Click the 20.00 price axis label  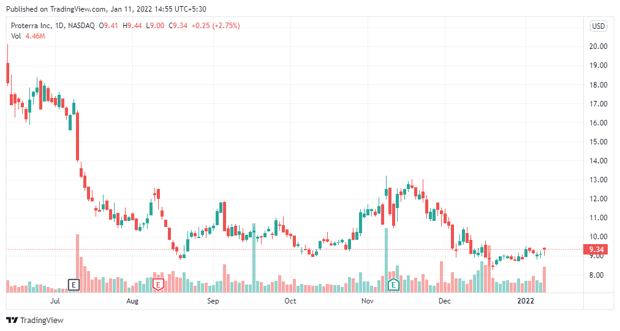(599, 46)
